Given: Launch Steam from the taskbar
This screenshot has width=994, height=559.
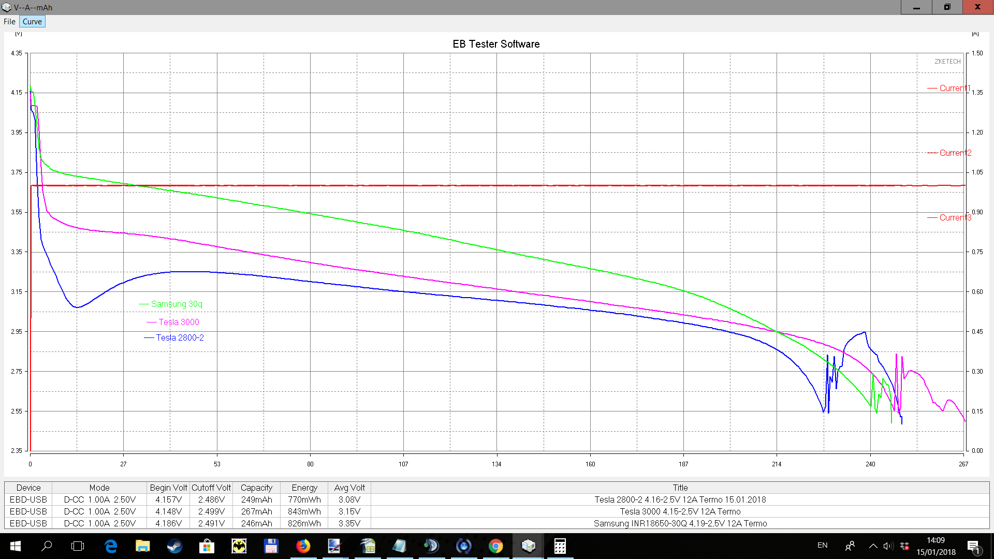Looking at the screenshot, I should click(x=174, y=546).
